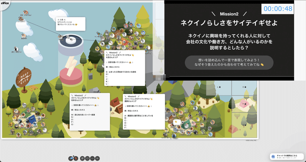The image size is (306, 162).
Task: Click the 00:00:48 countdown timer
Action: pyautogui.click(x=278, y=8)
